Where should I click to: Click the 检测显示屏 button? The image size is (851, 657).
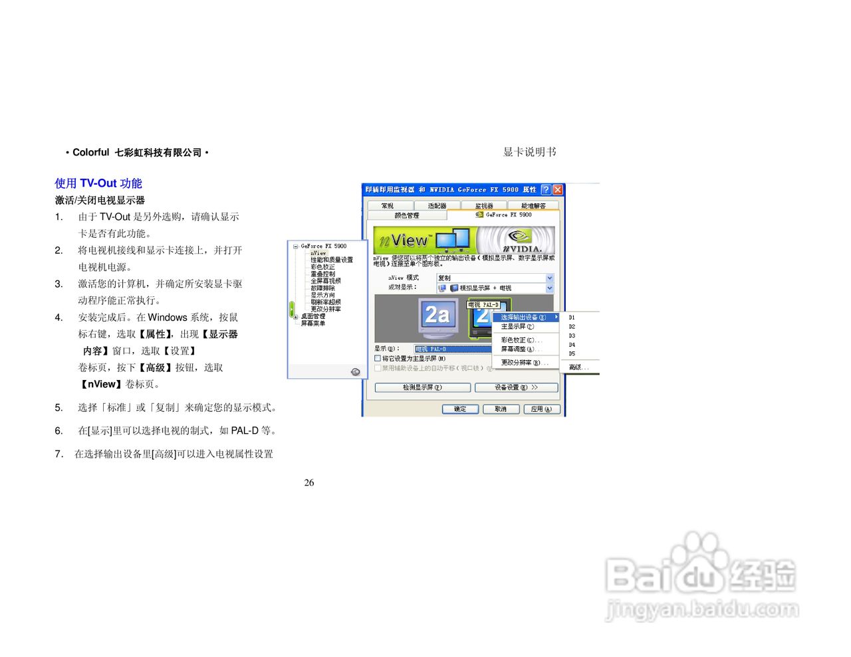click(x=422, y=387)
